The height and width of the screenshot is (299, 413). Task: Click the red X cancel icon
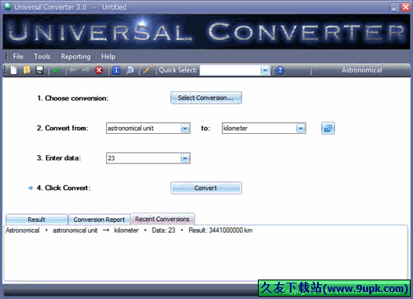click(x=99, y=70)
